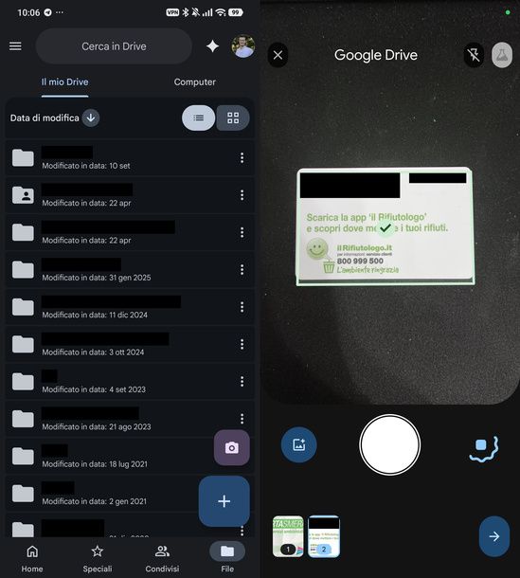Tap the white shutter capture button
The height and width of the screenshot is (578, 520).
389,445
